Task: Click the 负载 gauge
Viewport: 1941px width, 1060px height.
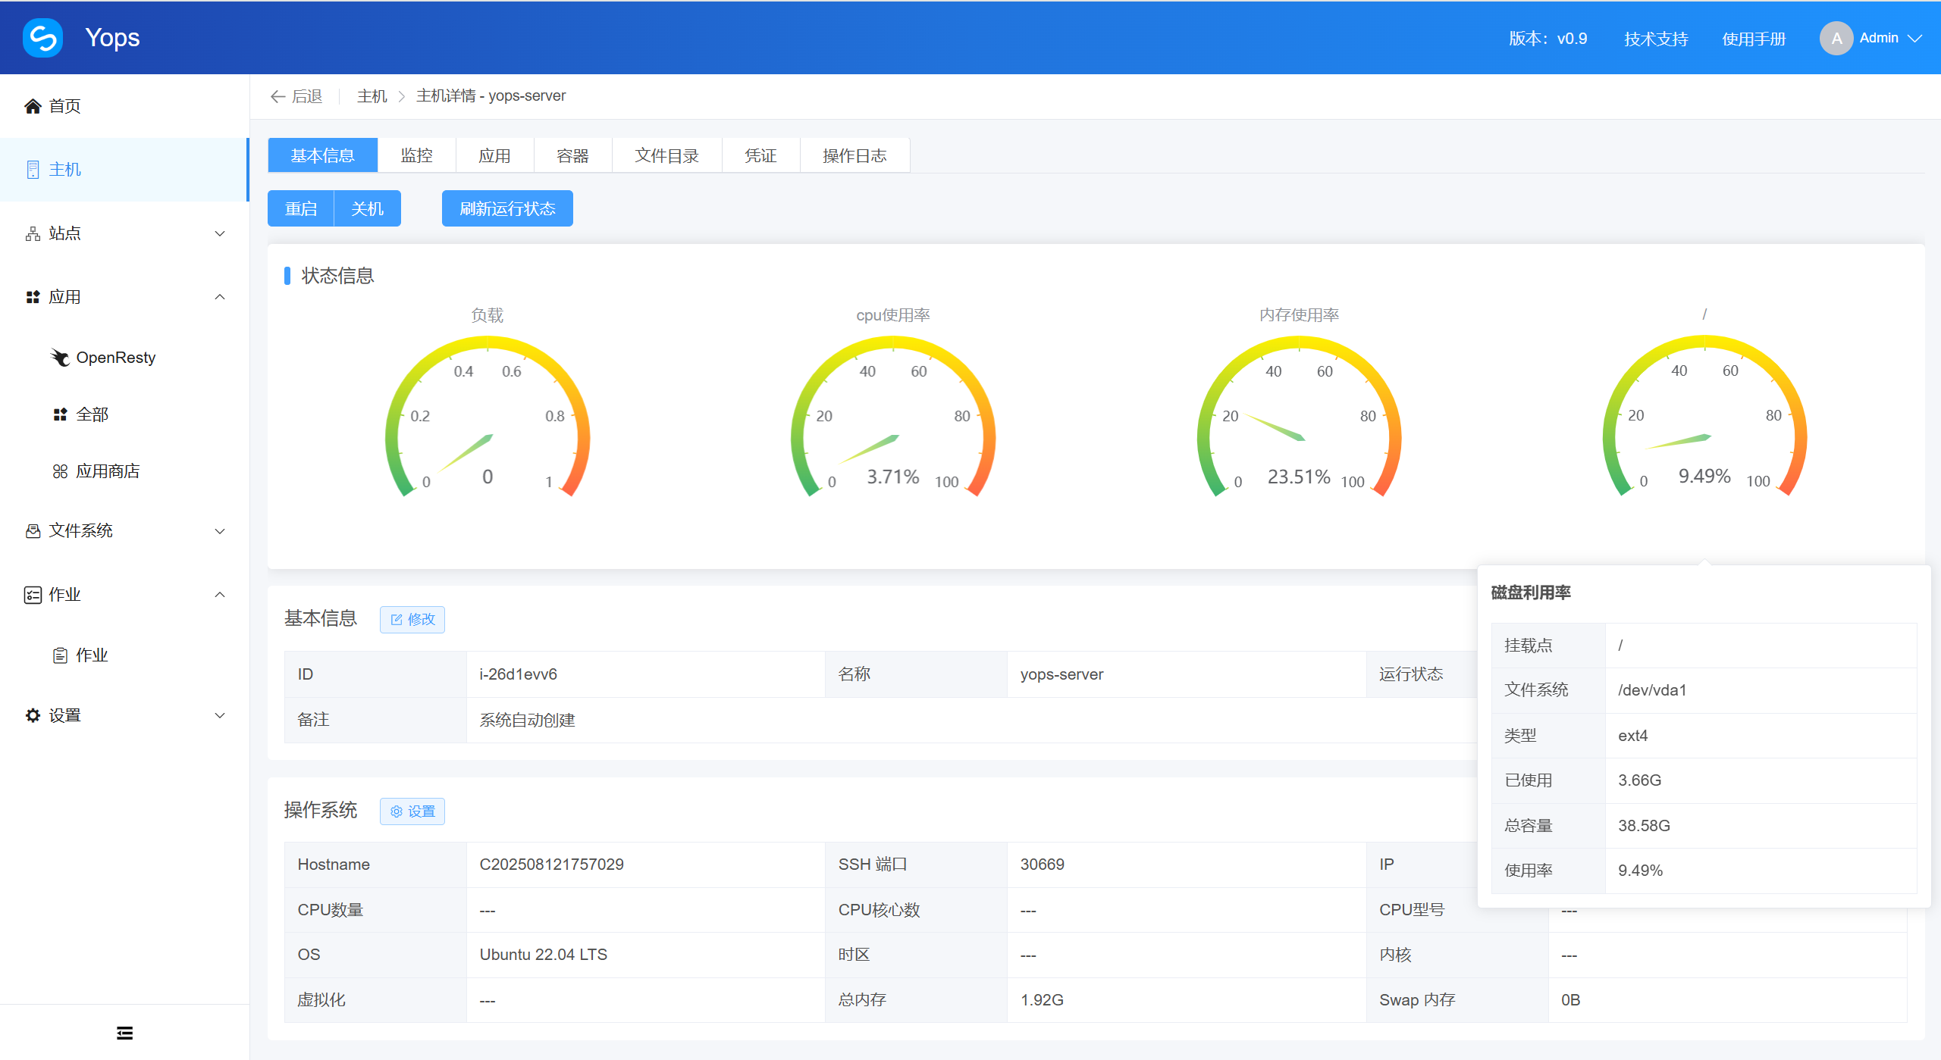Action: click(488, 417)
